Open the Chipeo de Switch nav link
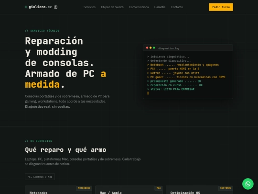 coord(112,7)
